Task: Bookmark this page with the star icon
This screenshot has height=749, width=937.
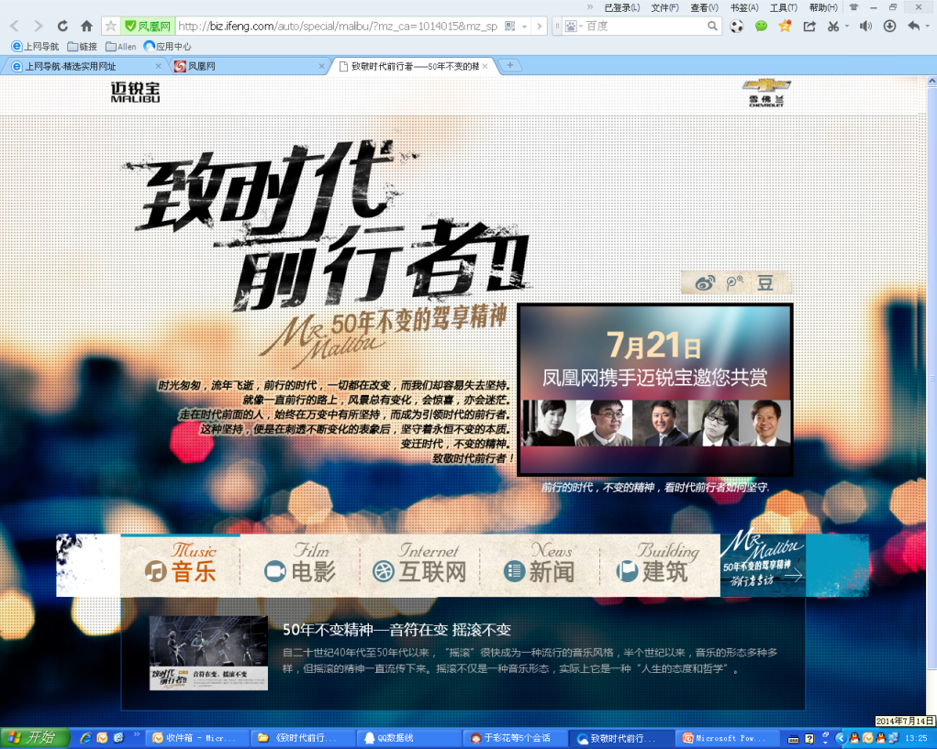Action: [110, 27]
